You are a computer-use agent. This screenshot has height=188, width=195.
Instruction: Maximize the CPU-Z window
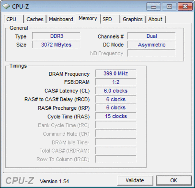[169, 7]
